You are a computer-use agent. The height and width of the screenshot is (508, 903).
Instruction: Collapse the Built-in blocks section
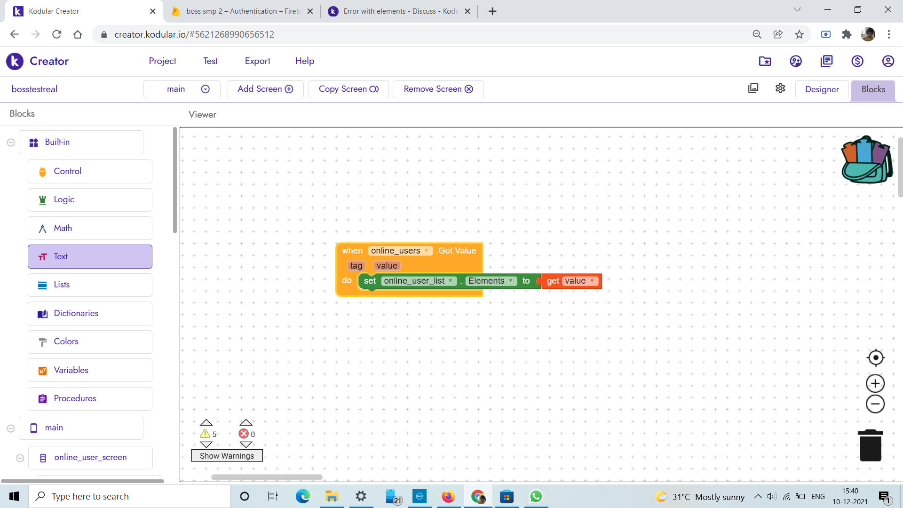(11, 143)
